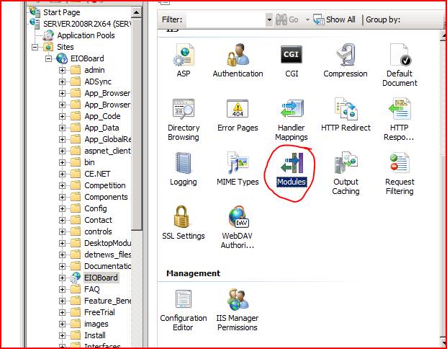The height and width of the screenshot is (349, 447).
Task: Collapse the Sites node
Action: [35, 47]
